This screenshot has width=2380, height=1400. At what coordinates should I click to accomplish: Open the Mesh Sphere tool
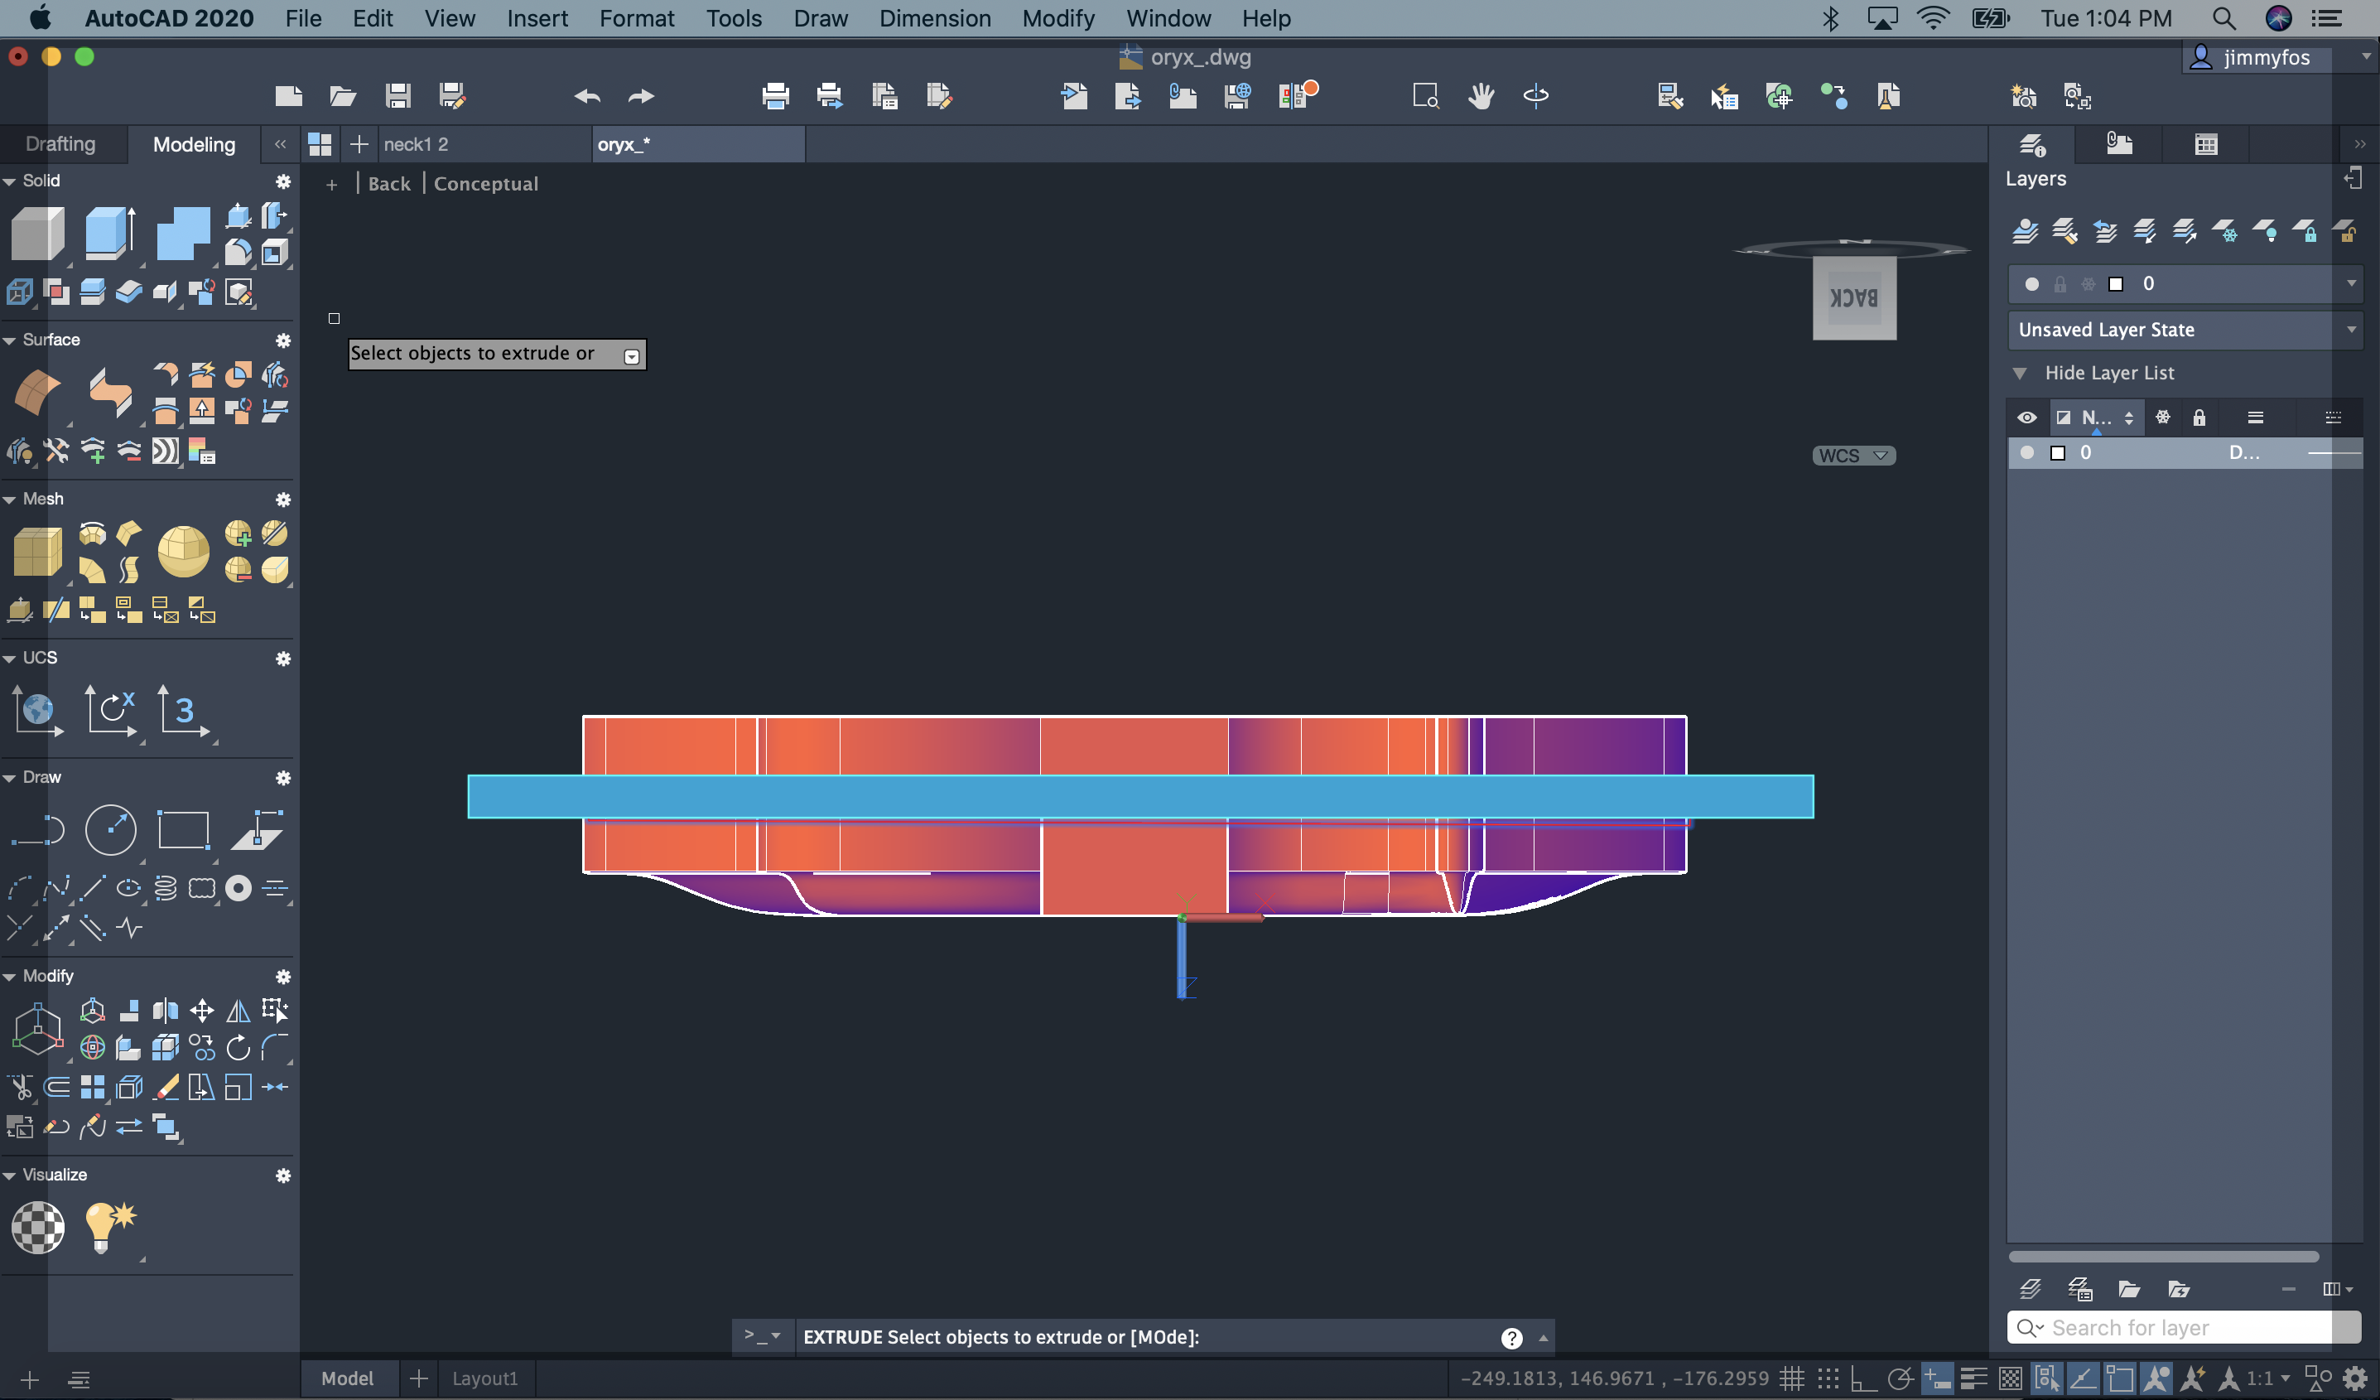[184, 552]
